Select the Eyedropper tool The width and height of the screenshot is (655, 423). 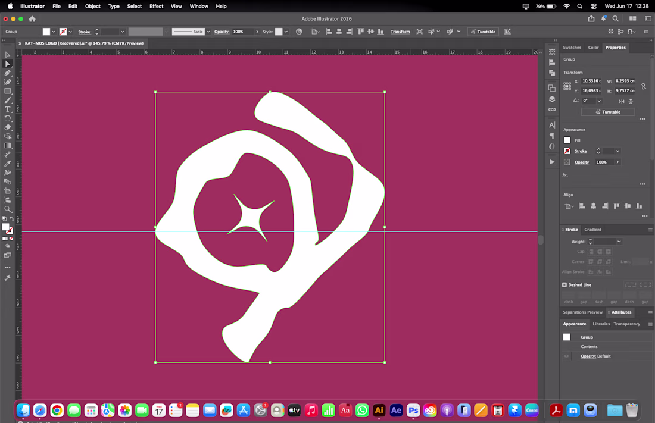(x=8, y=164)
